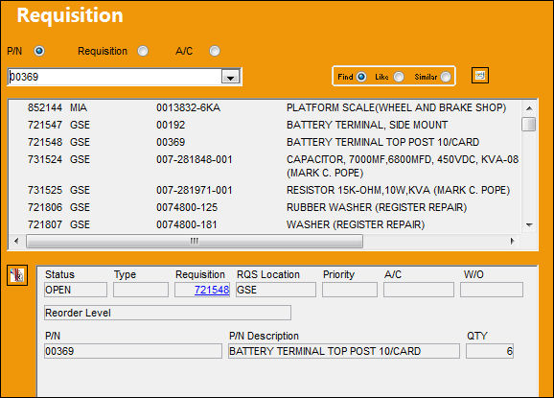This screenshot has height=398, width=554.
Task: Click the list scroll up arrow
Action: [529, 108]
